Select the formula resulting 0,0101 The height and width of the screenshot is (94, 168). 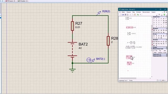click(x=134, y=47)
